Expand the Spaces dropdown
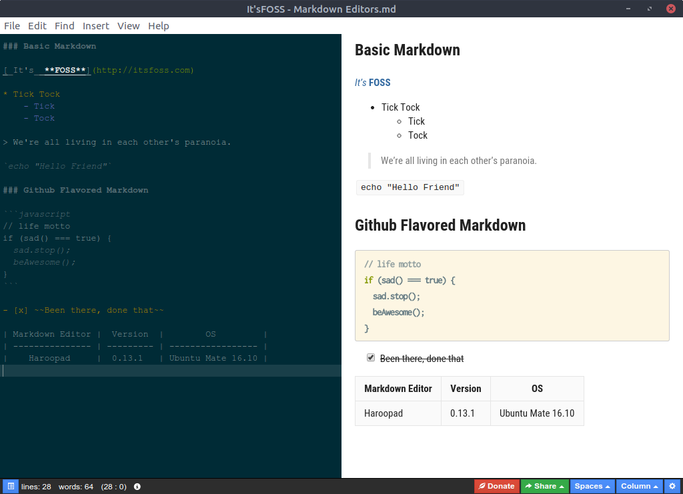 591,486
